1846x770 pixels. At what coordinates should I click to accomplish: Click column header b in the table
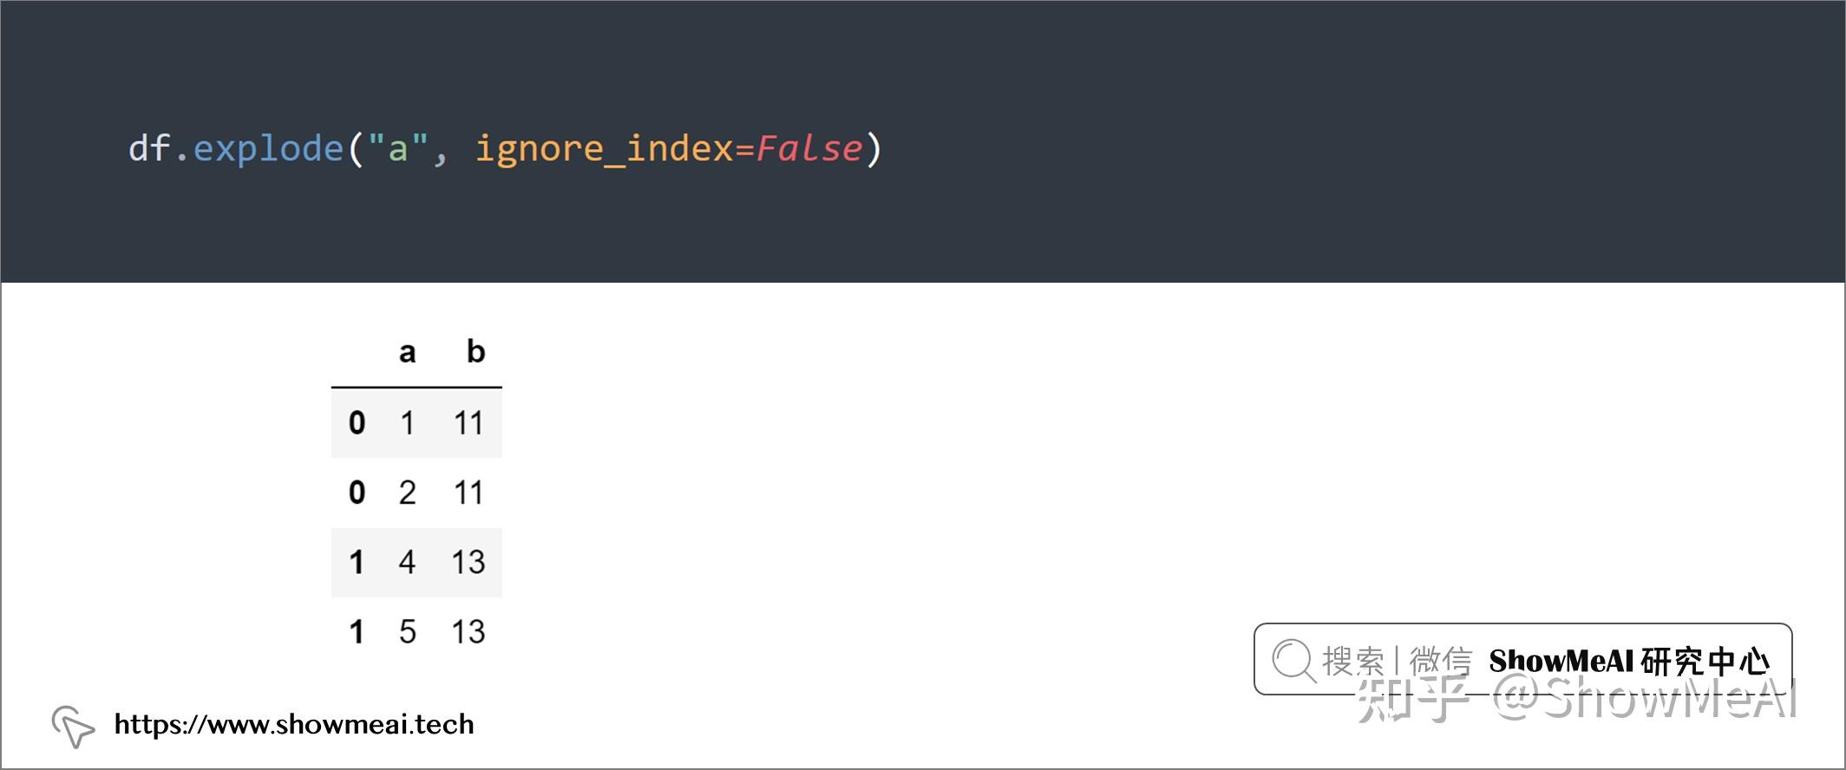tap(475, 351)
